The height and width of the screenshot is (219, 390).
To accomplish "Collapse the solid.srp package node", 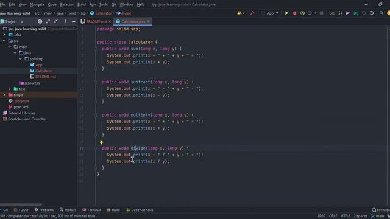I will (x=21, y=59).
